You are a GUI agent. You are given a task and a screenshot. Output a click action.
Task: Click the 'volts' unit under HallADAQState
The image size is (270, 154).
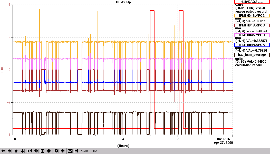point(239,5)
